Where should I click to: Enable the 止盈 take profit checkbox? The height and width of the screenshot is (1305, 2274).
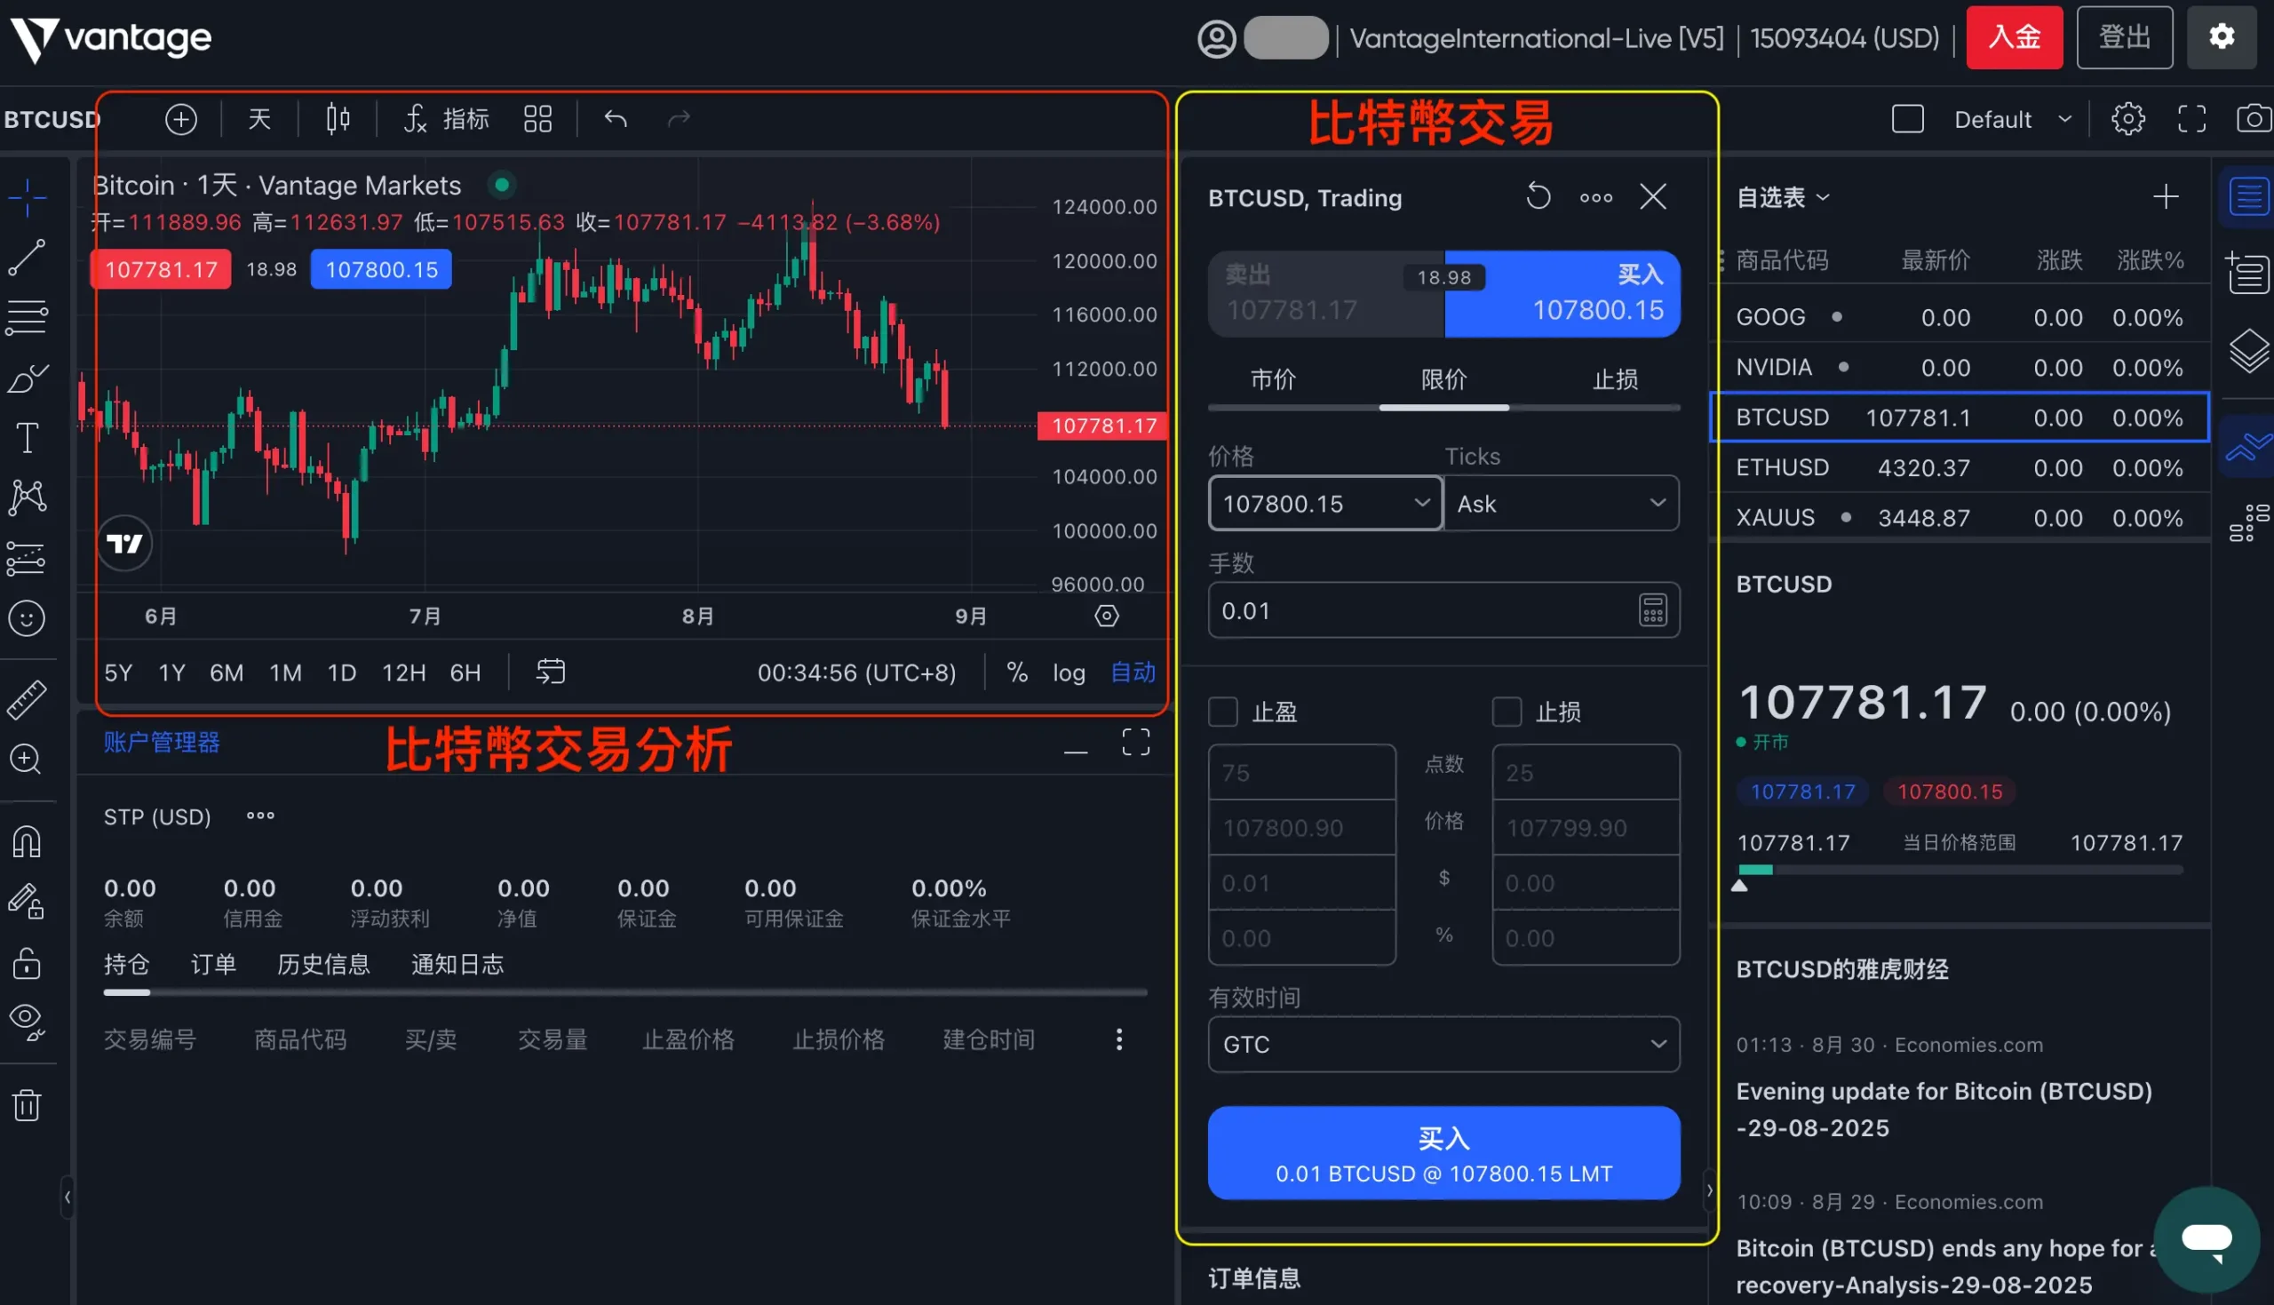pyautogui.click(x=1223, y=712)
